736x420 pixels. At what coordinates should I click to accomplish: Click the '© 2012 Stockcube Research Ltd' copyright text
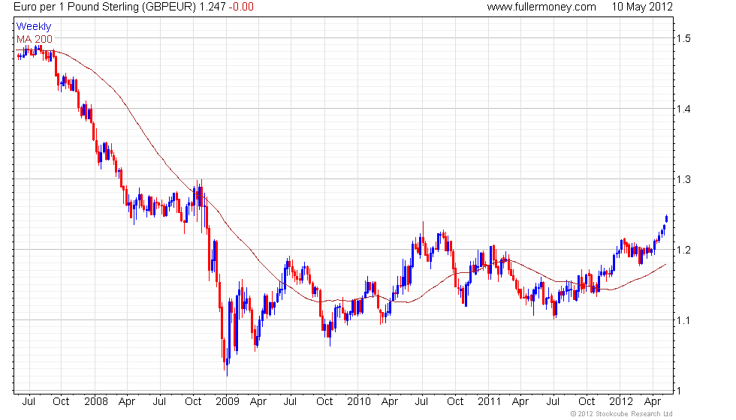coord(622,414)
